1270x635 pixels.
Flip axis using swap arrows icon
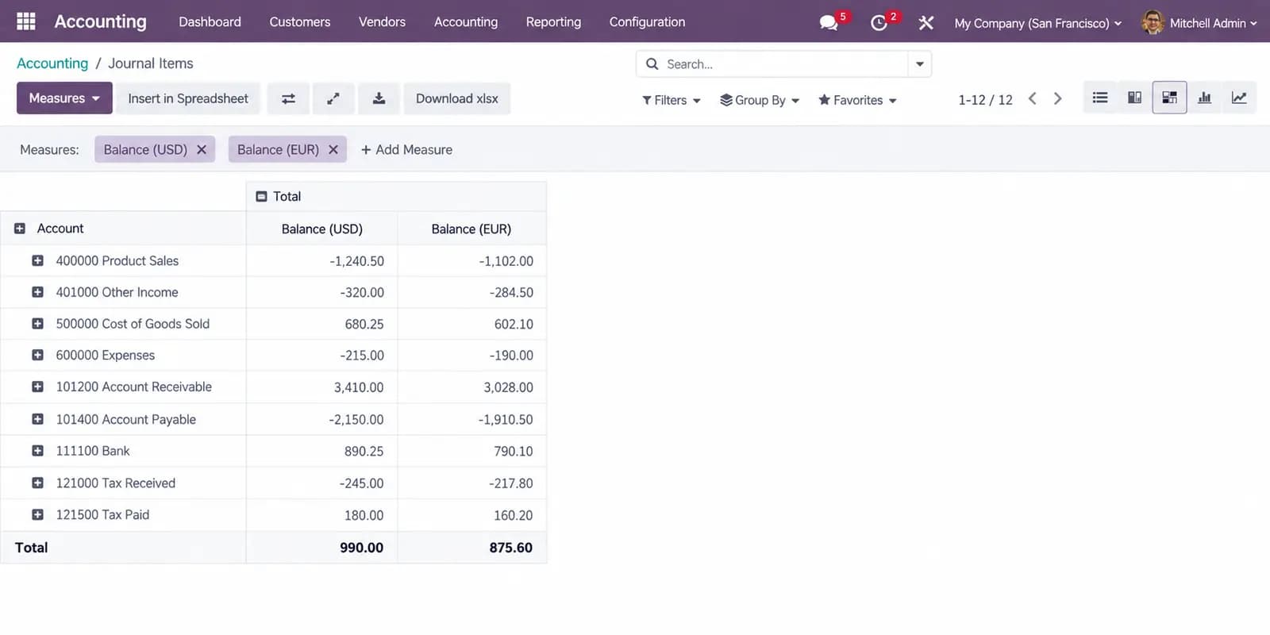tap(288, 98)
